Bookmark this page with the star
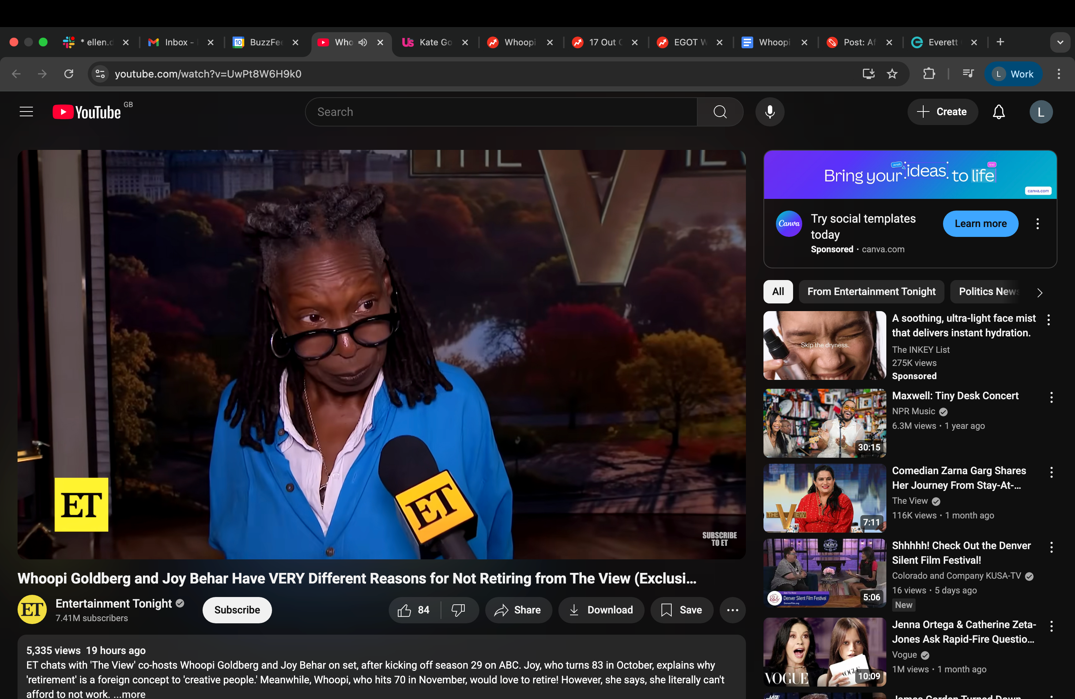This screenshot has width=1075, height=699. (x=892, y=73)
